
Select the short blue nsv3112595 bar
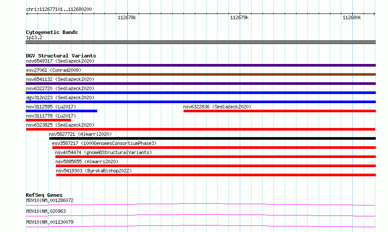(61, 111)
